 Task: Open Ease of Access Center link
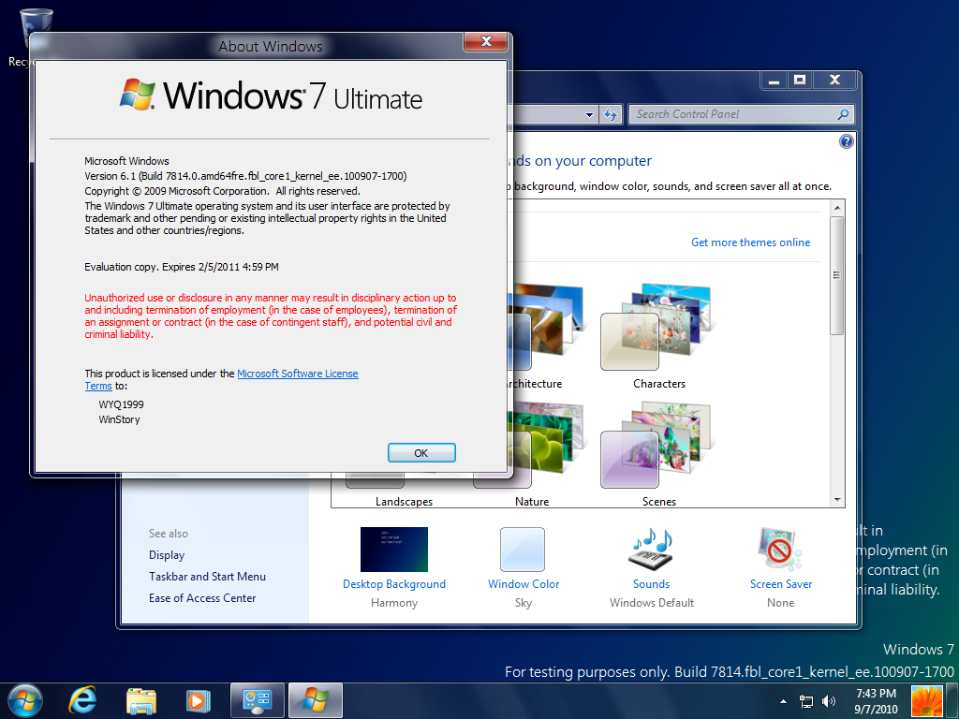tap(202, 598)
